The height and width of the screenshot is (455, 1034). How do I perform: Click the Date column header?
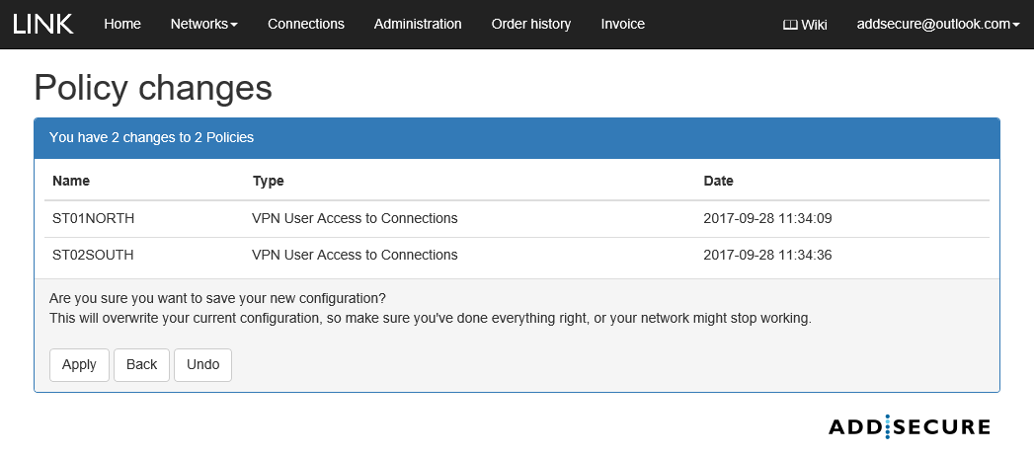tap(718, 181)
